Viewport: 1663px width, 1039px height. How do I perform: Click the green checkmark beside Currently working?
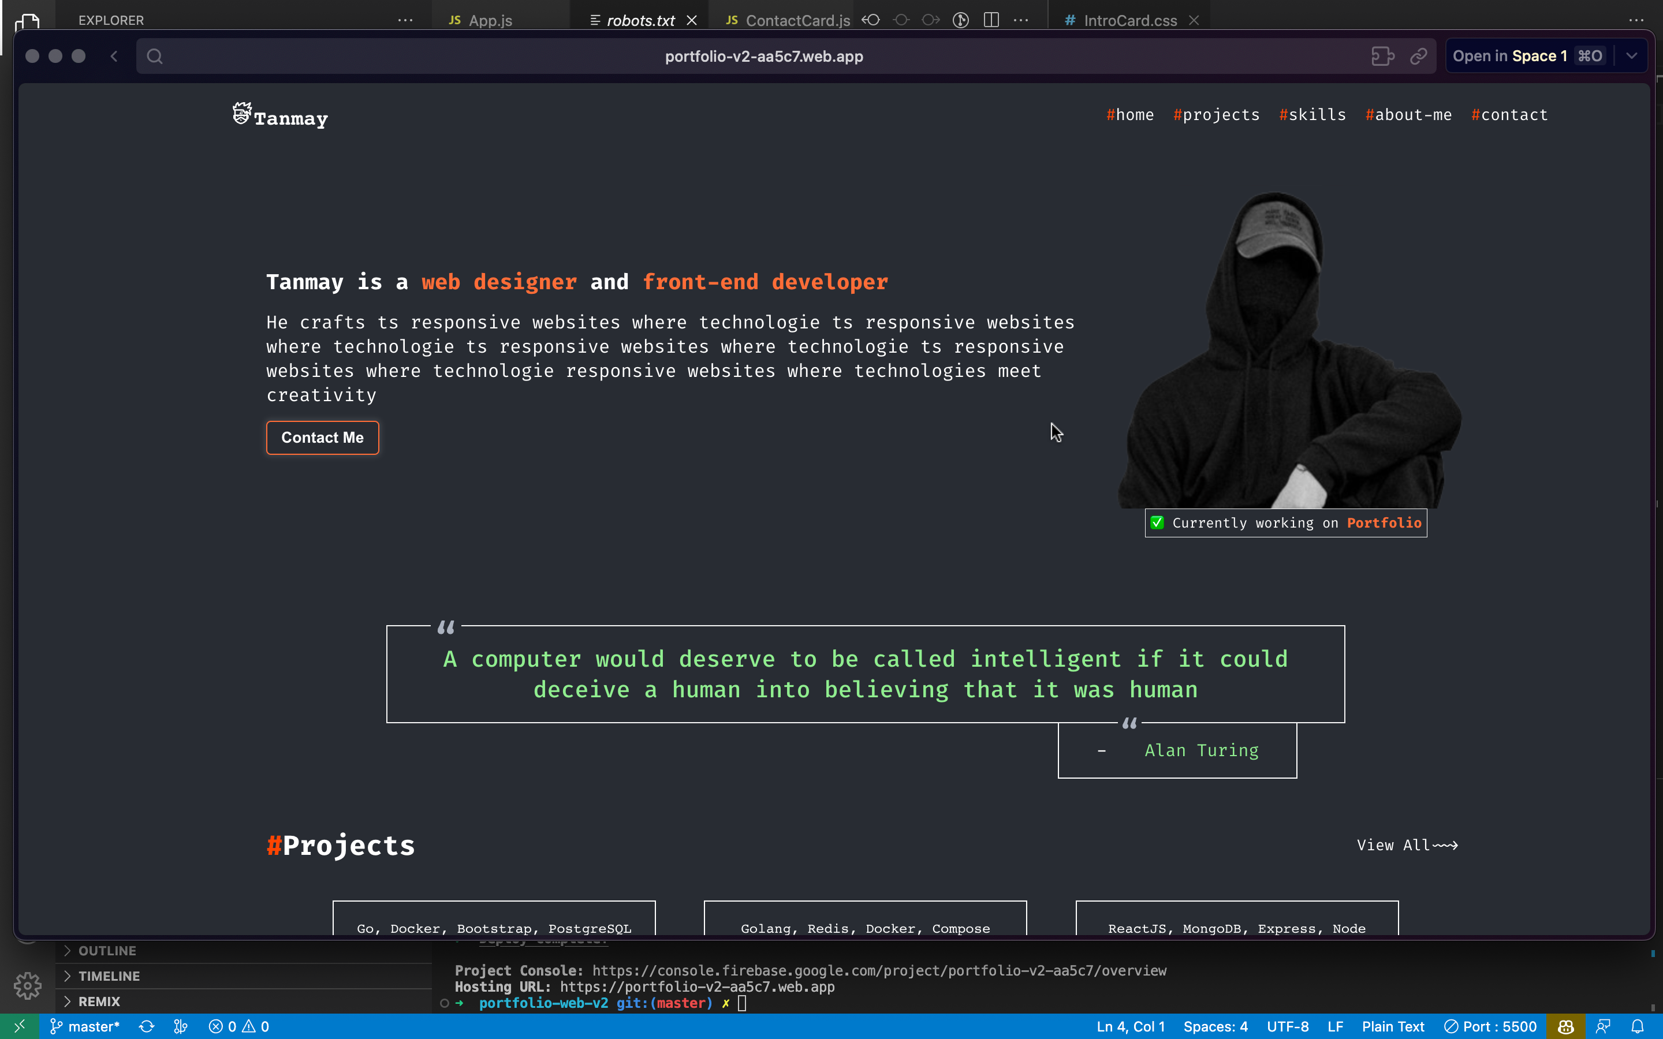point(1157,523)
